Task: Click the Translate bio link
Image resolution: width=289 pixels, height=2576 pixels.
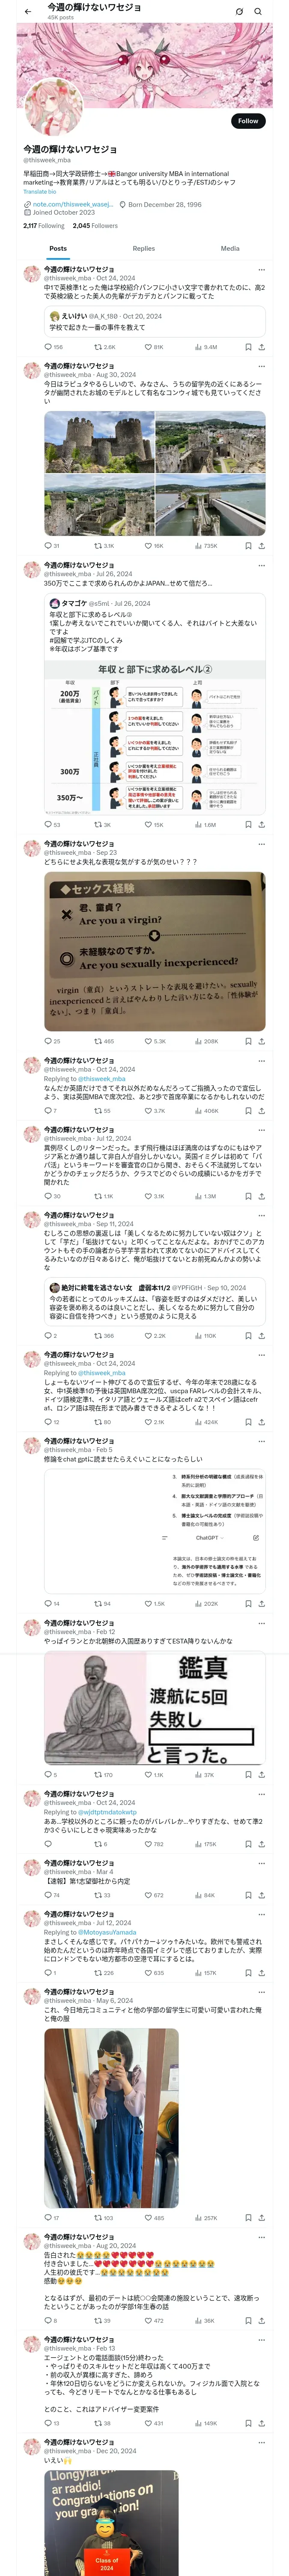Action: [x=40, y=192]
